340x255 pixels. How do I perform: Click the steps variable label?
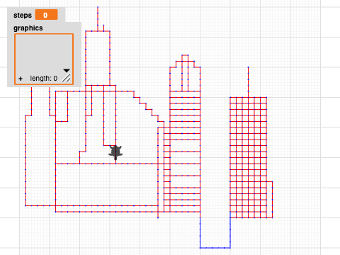coord(23,15)
